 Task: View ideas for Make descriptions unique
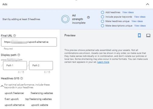(140, 26)
